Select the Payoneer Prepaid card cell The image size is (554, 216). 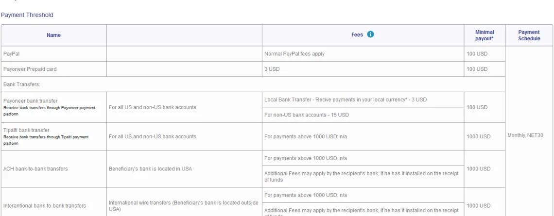coord(54,69)
